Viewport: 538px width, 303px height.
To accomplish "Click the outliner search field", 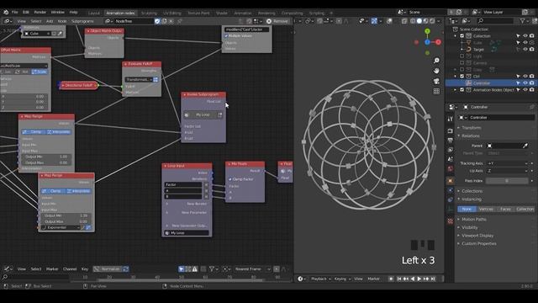I will click(496, 21).
